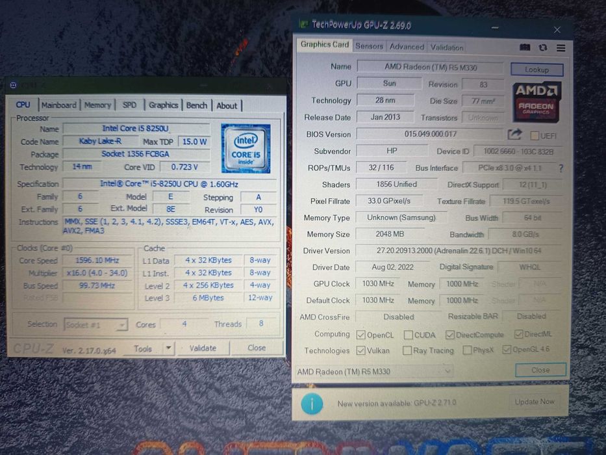Viewport: 606px width, 455px height.
Task: Expand the CPU-Z Tools dropdown arrow
Action: pos(168,348)
